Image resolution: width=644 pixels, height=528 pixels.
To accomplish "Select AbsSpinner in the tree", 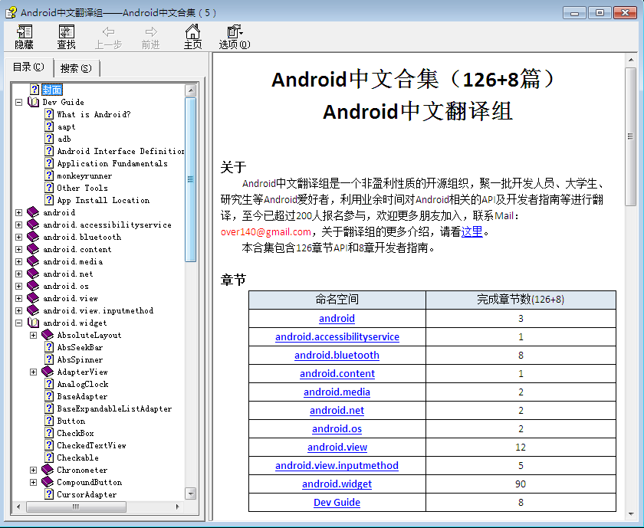I will [80, 359].
